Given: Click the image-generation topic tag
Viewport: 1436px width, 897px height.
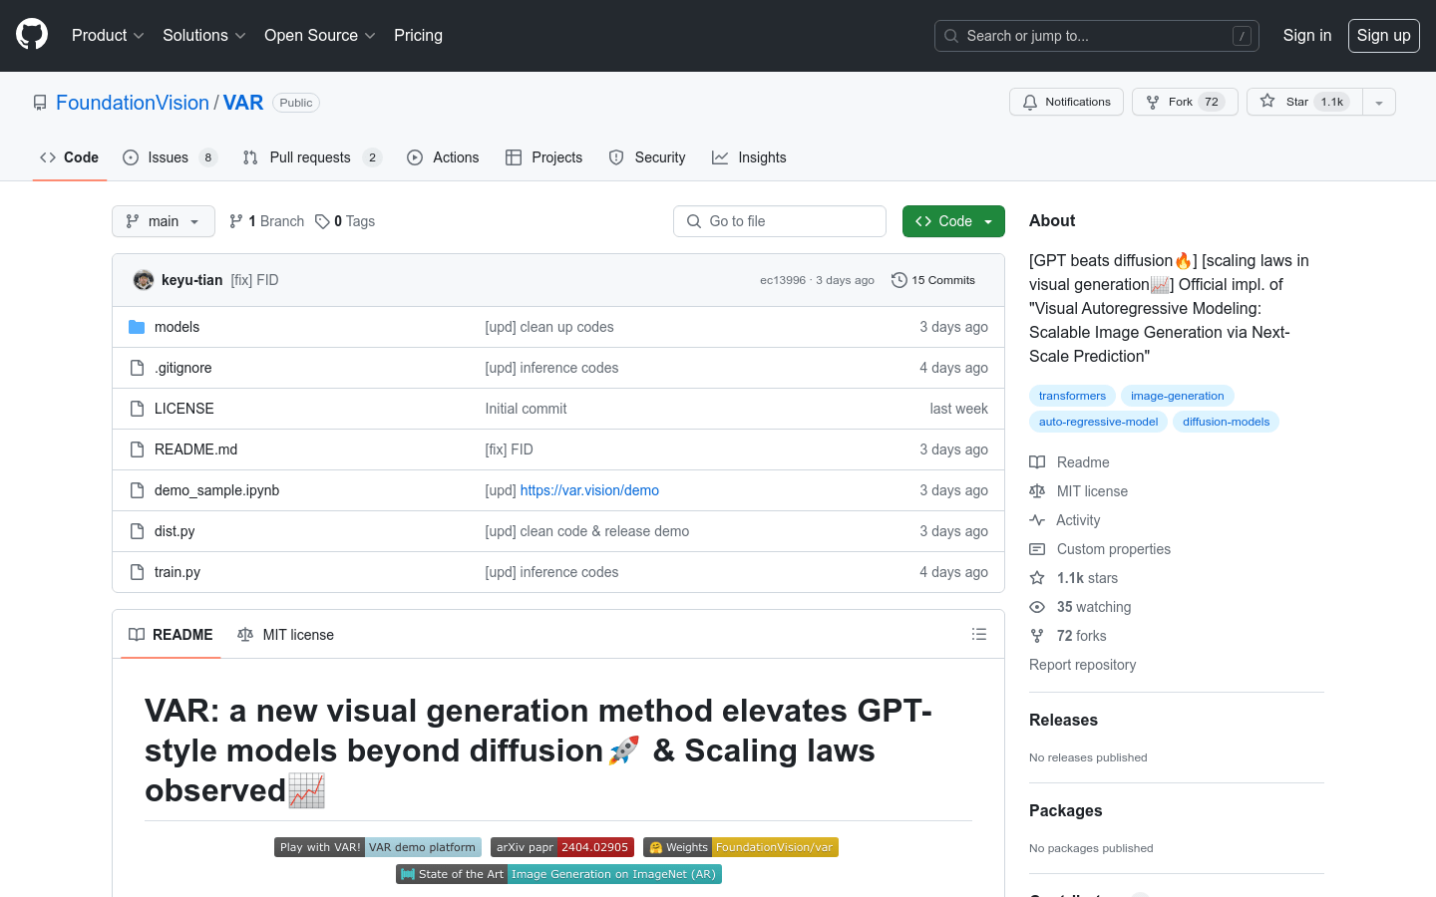Looking at the screenshot, I should (x=1177, y=396).
